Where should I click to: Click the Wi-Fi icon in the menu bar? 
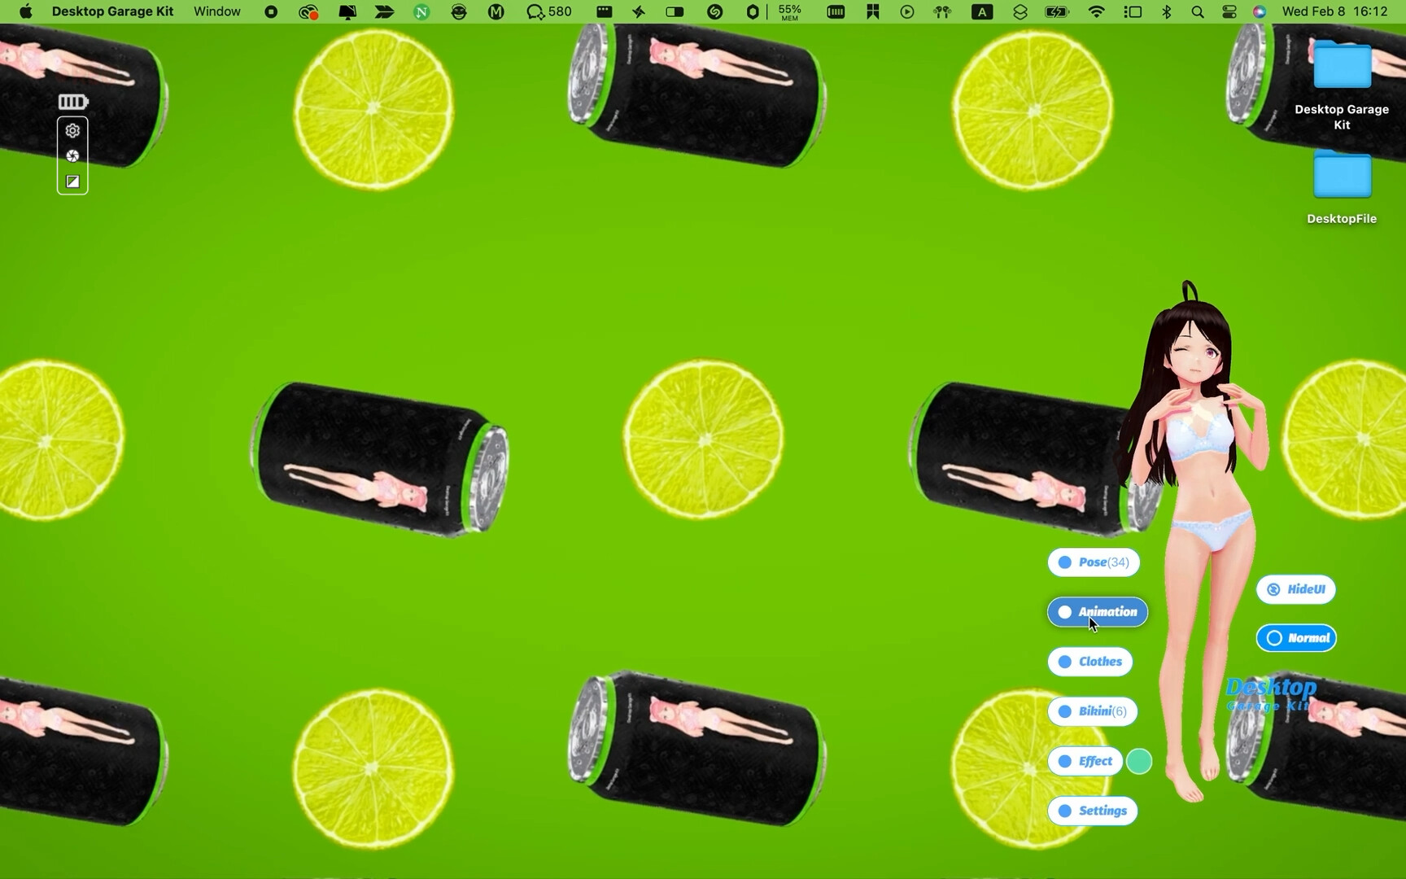point(1096,11)
